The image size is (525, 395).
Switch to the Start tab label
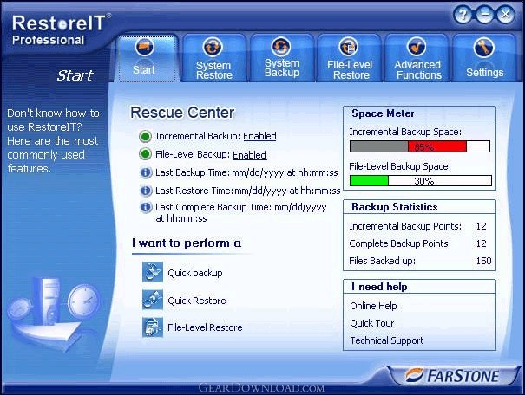click(144, 70)
